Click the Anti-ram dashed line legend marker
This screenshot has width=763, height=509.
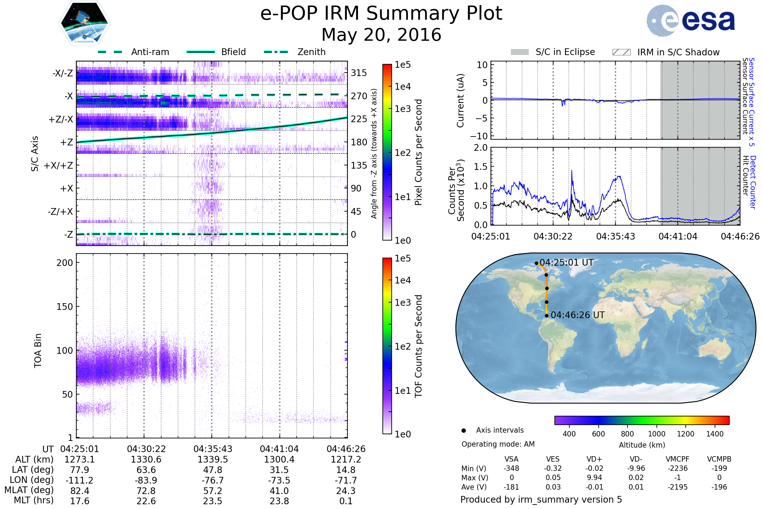pos(110,52)
